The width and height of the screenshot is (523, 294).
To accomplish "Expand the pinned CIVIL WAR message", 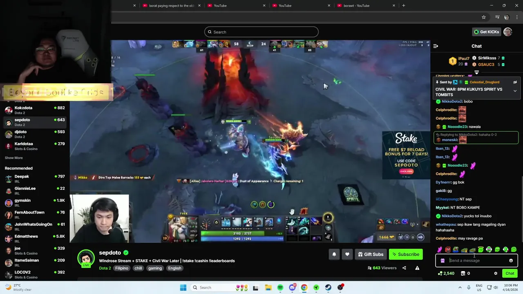I will point(515,91).
